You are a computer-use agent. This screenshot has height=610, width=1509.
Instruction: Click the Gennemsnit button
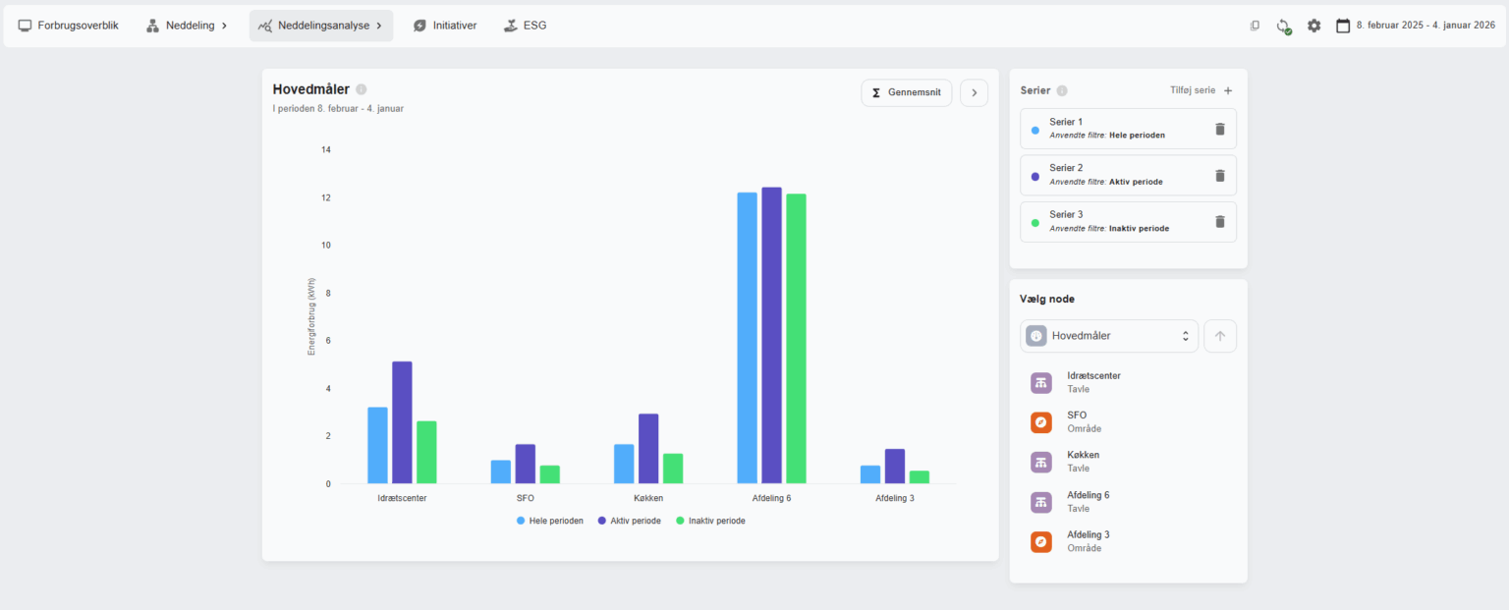tap(906, 92)
